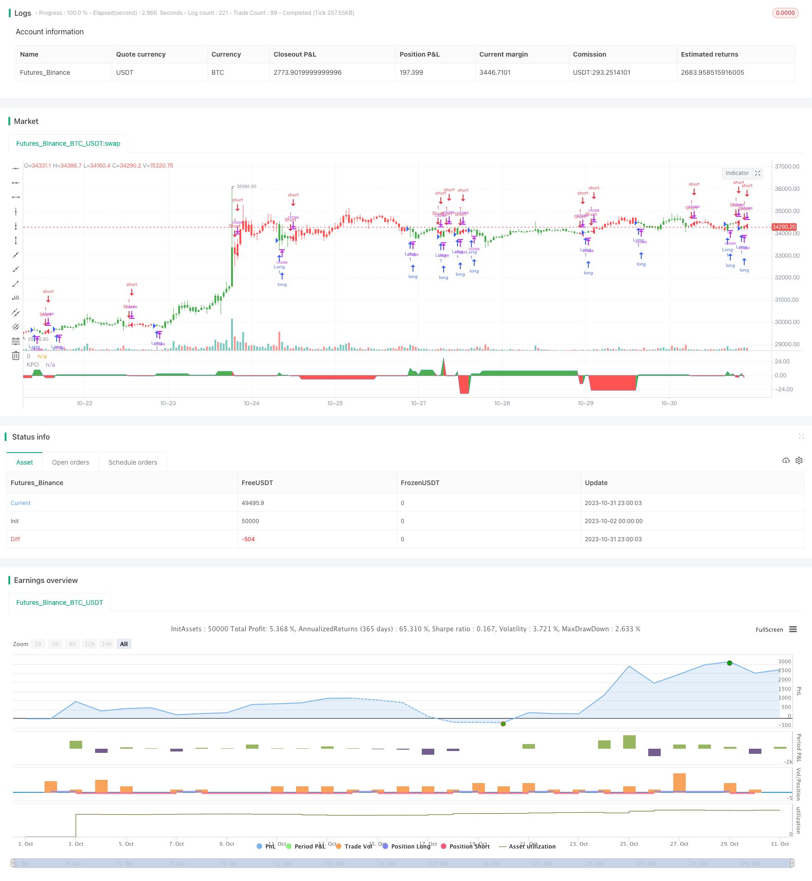Click the green peak marker on PnL curve

pos(729,663)
